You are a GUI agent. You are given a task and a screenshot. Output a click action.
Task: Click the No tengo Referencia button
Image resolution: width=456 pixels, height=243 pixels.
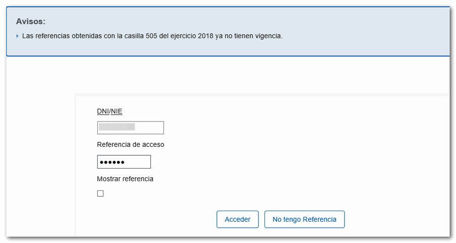pyautogui.click(x=304, y=219)
